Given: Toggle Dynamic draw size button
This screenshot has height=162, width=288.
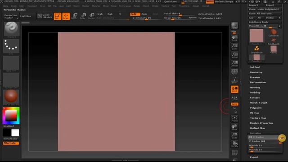Looking at the screenshot, I should 192,18.
